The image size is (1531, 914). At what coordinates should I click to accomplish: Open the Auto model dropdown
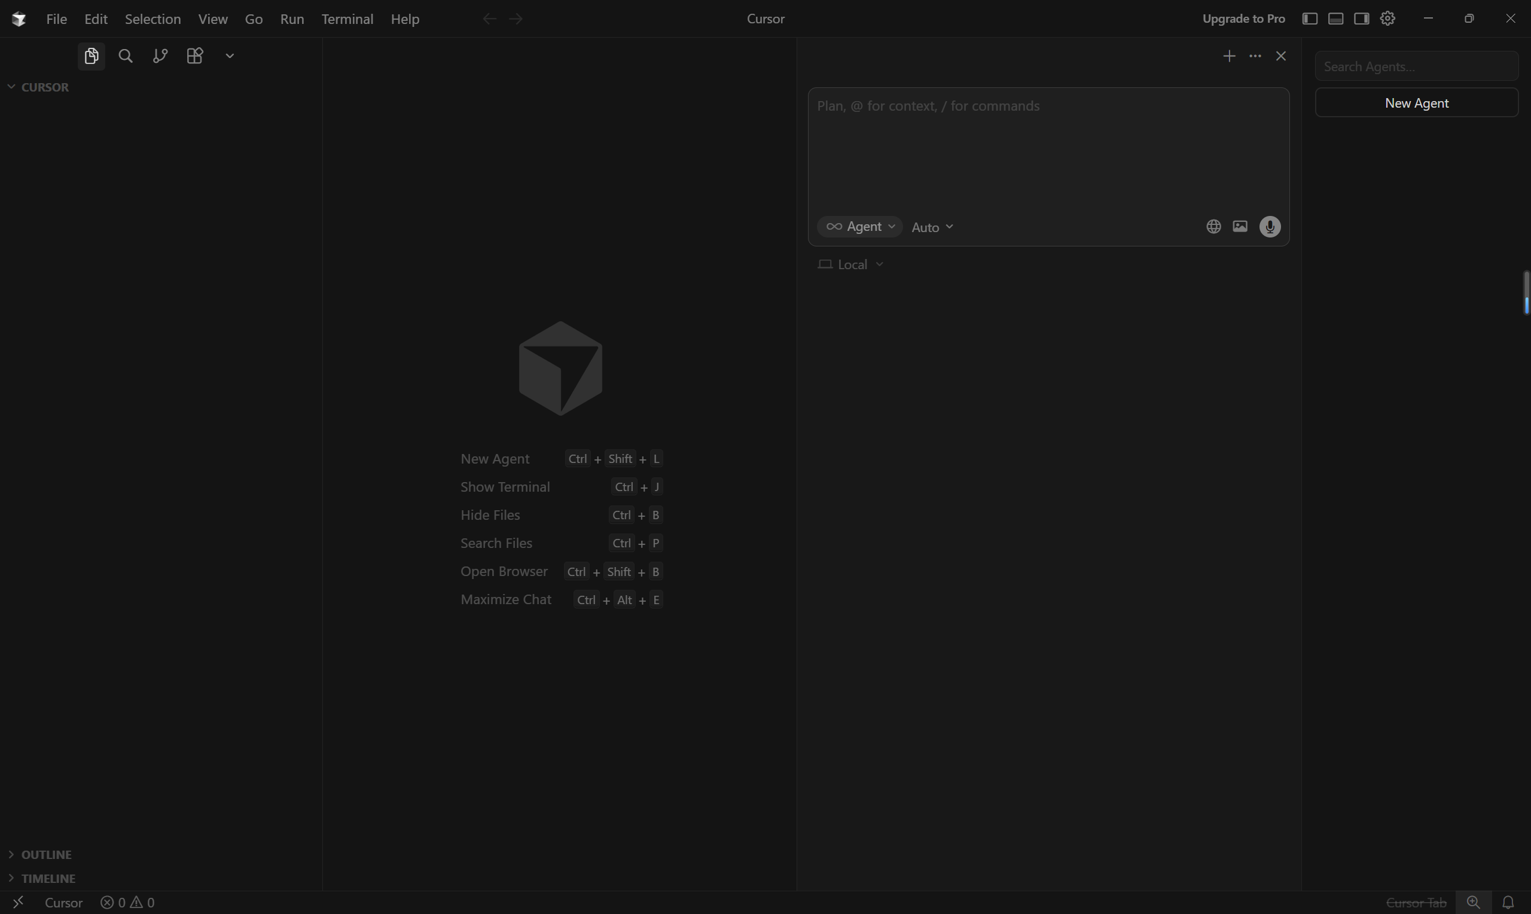932,227
